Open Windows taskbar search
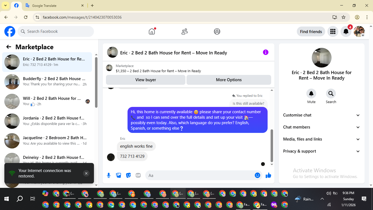This screenshot has height=210, width=373. [20, 199]
